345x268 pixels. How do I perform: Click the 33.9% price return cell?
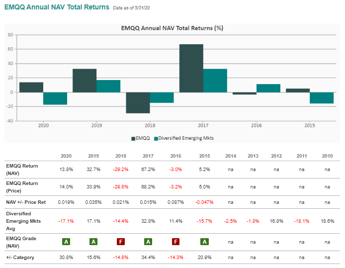tap(93, 187)
